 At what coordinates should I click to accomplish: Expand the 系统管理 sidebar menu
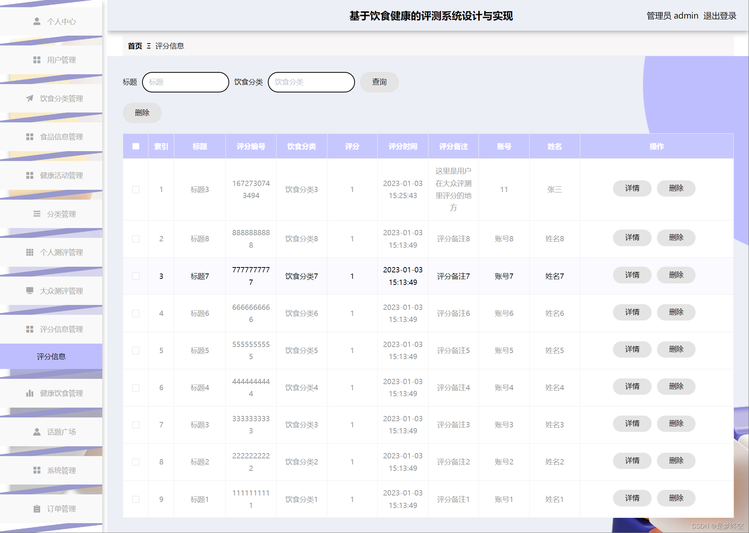51,470
